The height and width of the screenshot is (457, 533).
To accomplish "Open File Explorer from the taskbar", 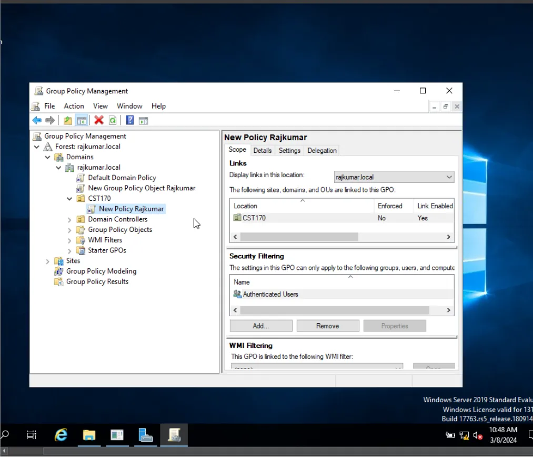I will [x=89, y=435].
